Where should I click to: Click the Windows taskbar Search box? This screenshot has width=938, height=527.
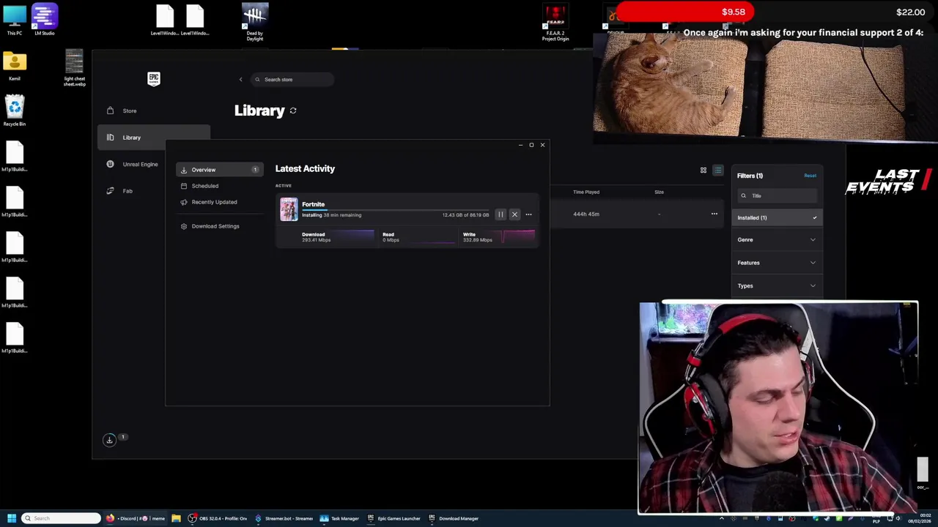(61, 518)
